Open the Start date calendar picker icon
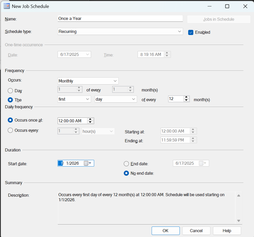Viewport: 254px width, 237px height. [87, 163]
